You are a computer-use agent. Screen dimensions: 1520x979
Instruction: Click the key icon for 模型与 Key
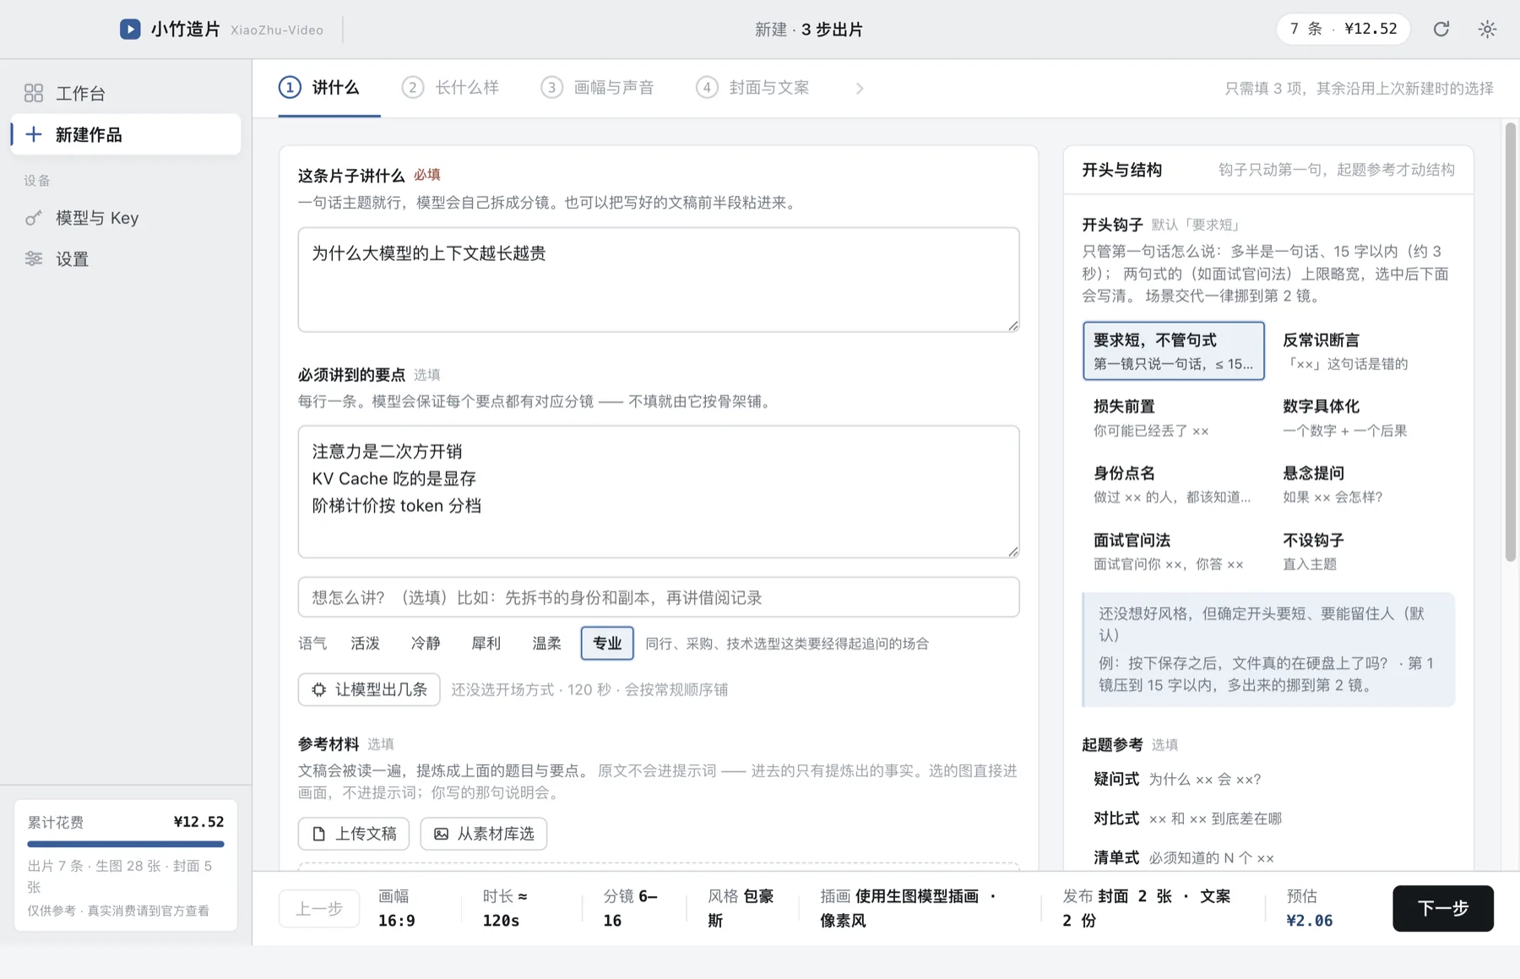tap(34, 218)
